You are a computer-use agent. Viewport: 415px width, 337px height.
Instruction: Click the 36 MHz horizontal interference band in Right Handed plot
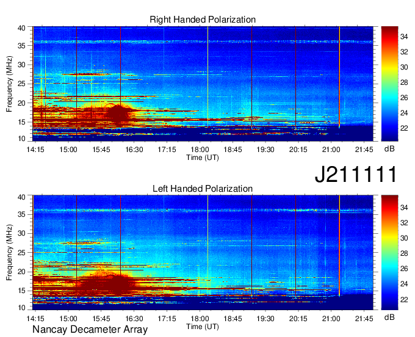tap(203, 42)
